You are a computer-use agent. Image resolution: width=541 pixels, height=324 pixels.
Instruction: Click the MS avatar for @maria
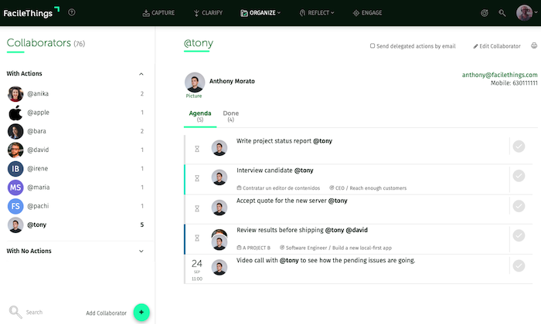tap(15, 187)
